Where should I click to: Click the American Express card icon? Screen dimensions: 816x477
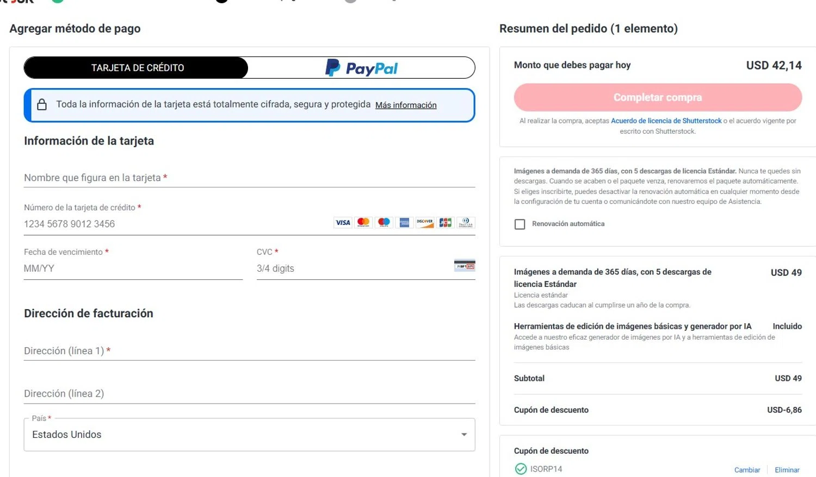(x=404, y=222)
